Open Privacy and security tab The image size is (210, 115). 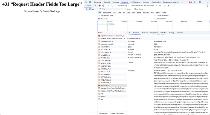[x=171, y=2]
